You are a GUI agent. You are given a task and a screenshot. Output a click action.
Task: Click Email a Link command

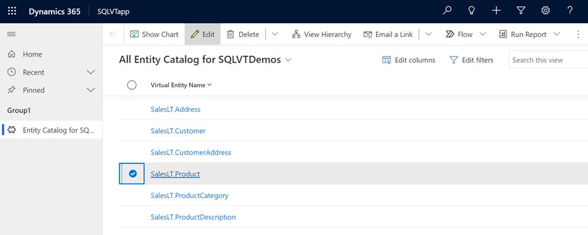[388, 35]
